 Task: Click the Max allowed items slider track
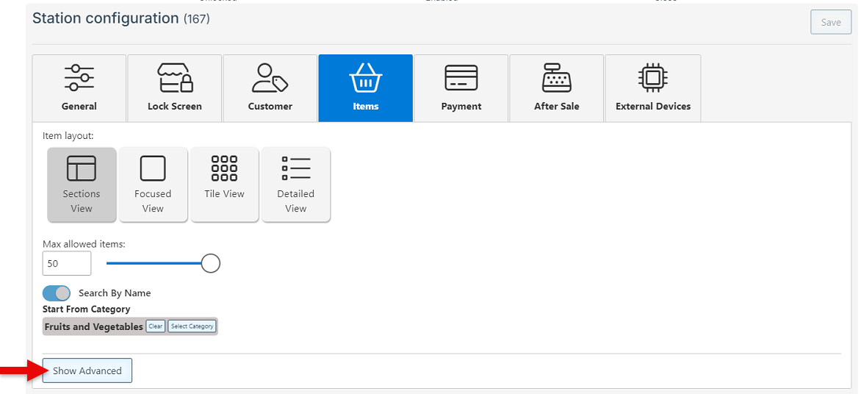click(x=153, y=263)
